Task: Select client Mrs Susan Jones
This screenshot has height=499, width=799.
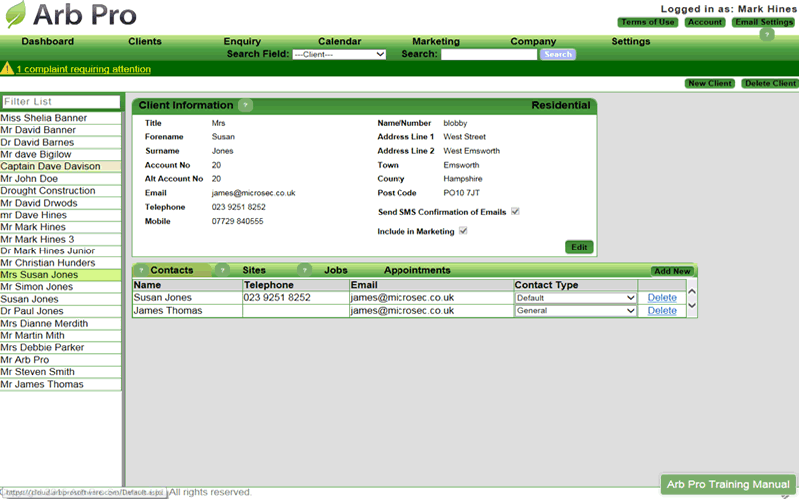Action: point(60,275)
